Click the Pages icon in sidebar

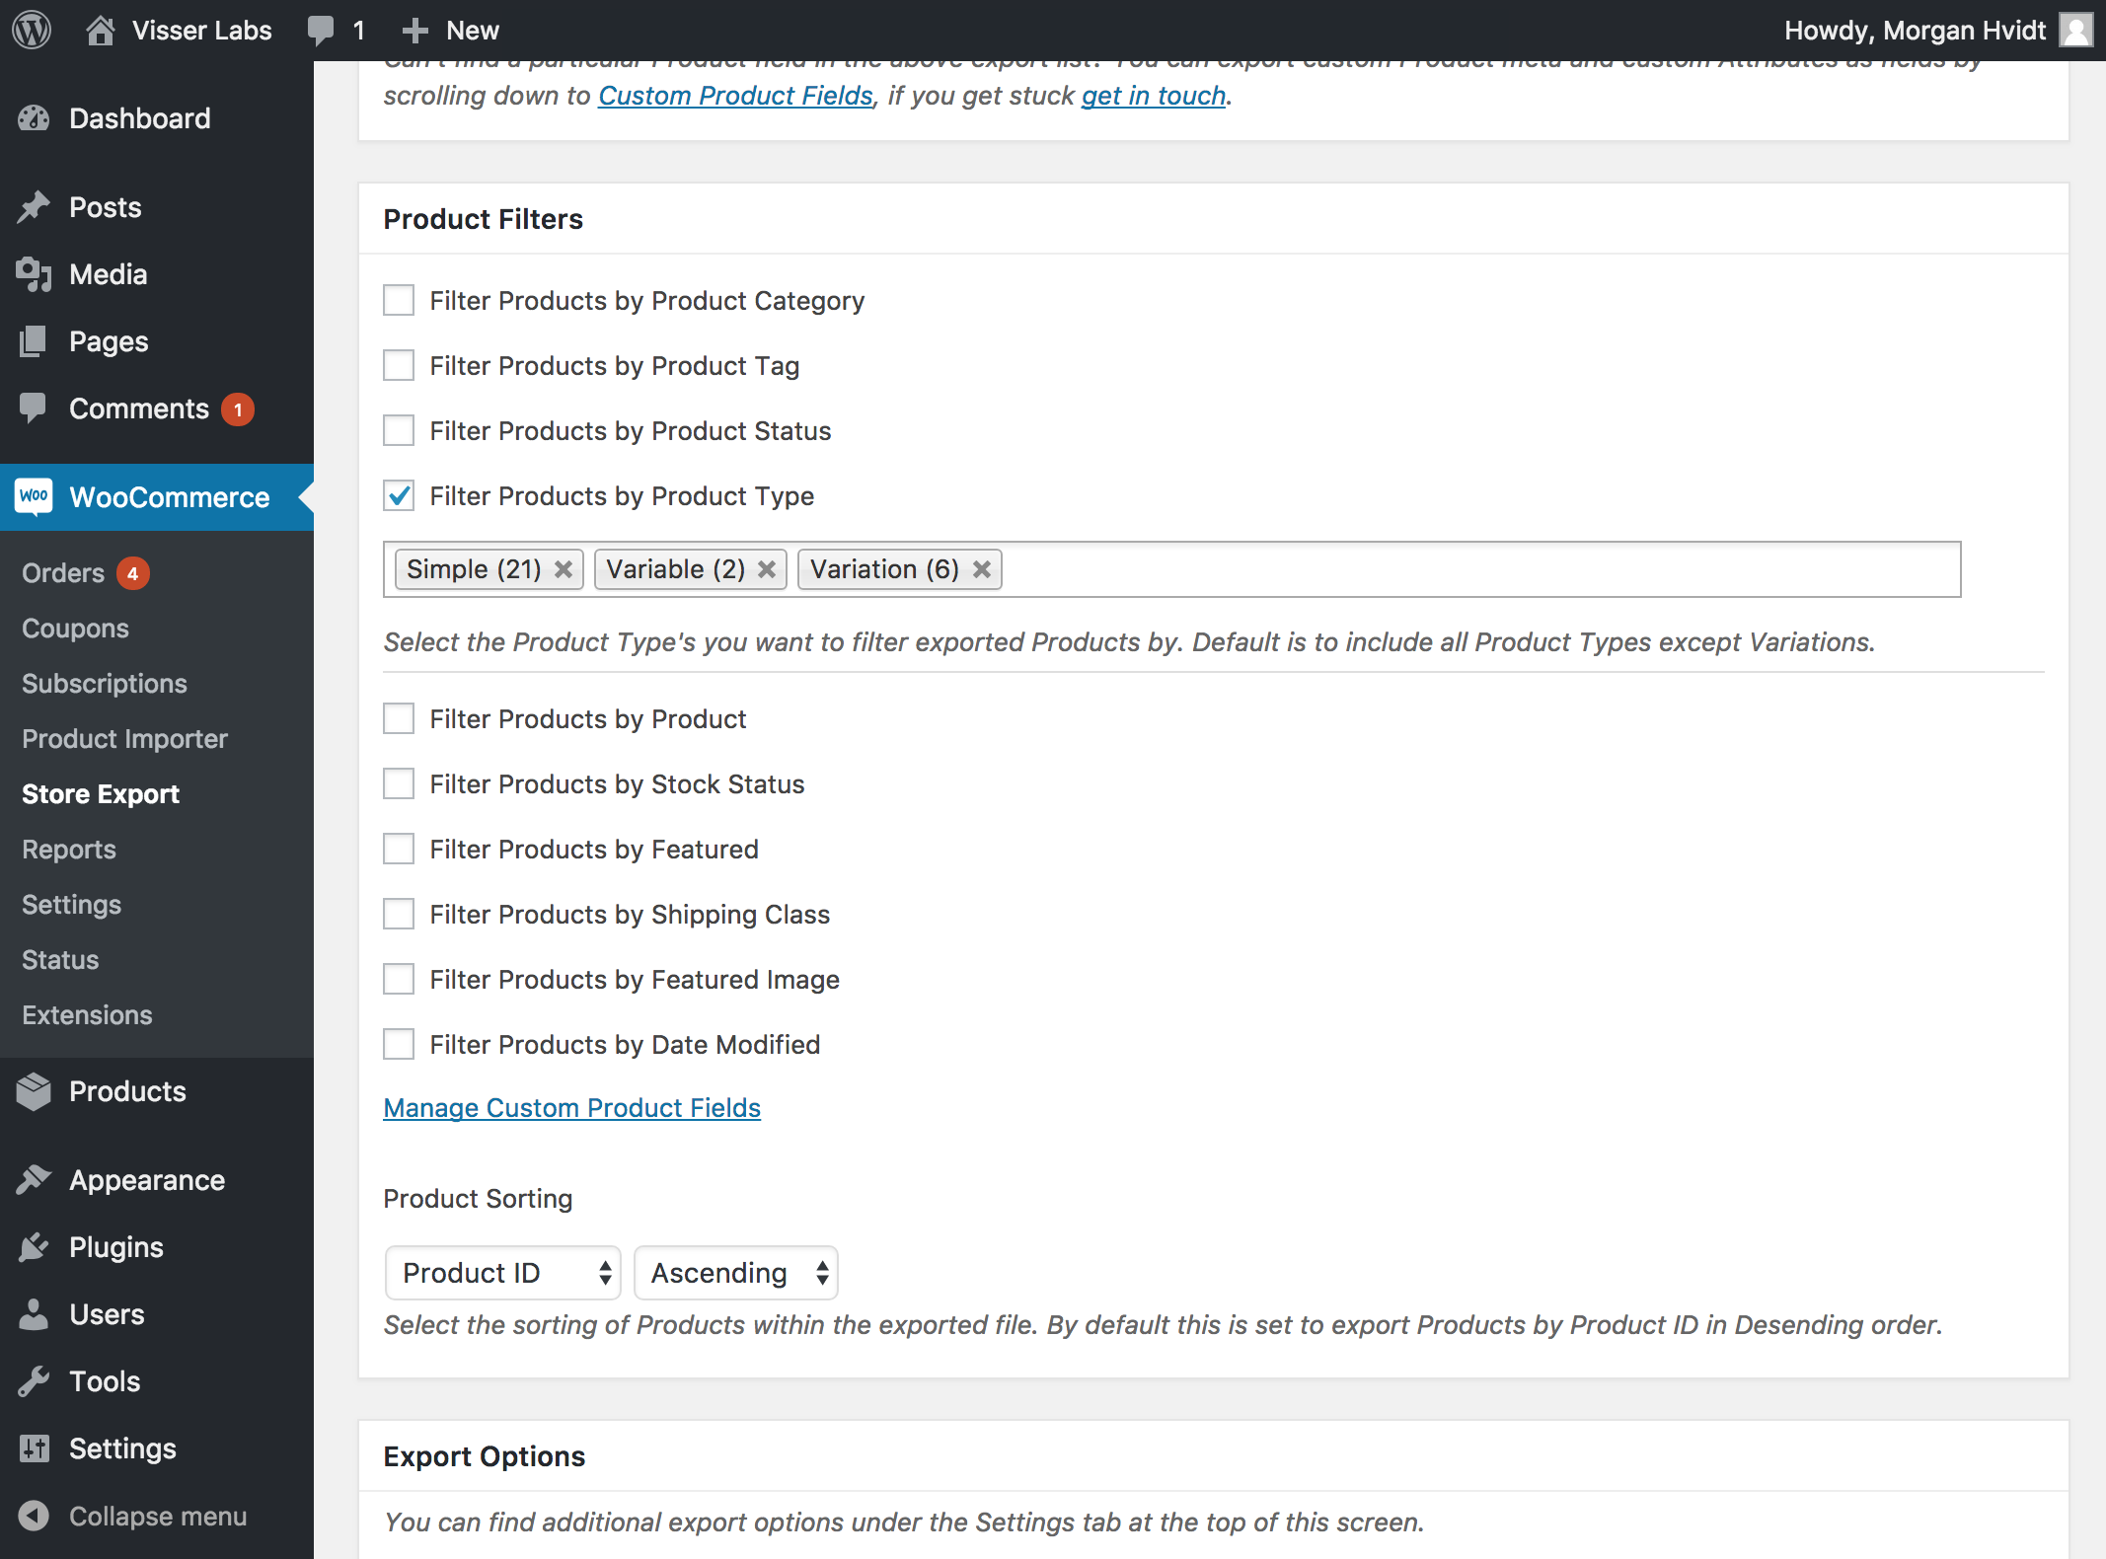pyautogui.click(x=34, y=341)
